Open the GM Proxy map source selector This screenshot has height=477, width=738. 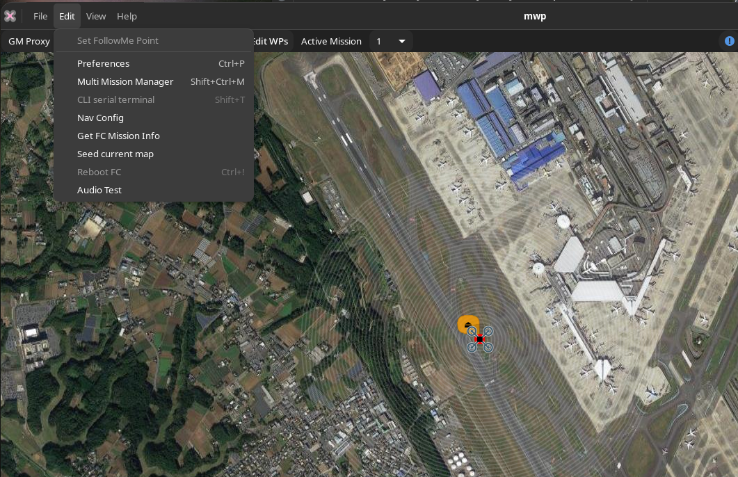click(x=29, y=42)
